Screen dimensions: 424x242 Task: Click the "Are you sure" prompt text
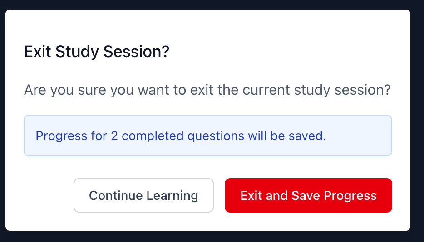point(207,89)
